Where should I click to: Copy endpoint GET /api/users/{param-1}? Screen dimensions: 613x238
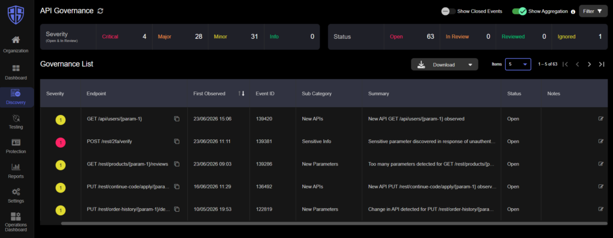(x=177, y=119)
